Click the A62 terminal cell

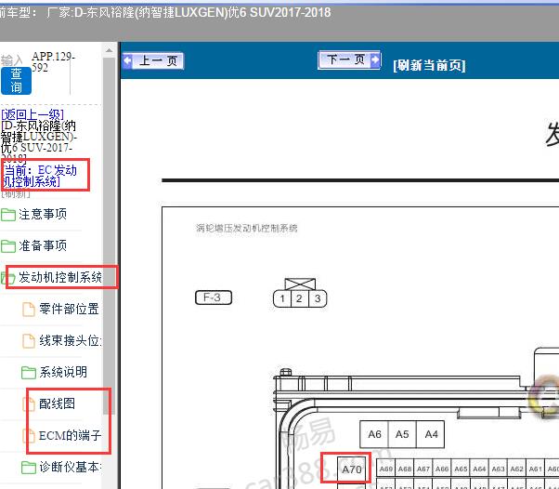(517, 469)
